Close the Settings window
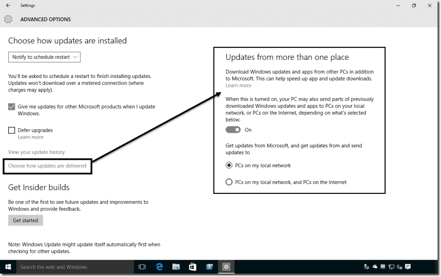Image resolution: width=441 pixels, height=277 pixels. [430, 5]
